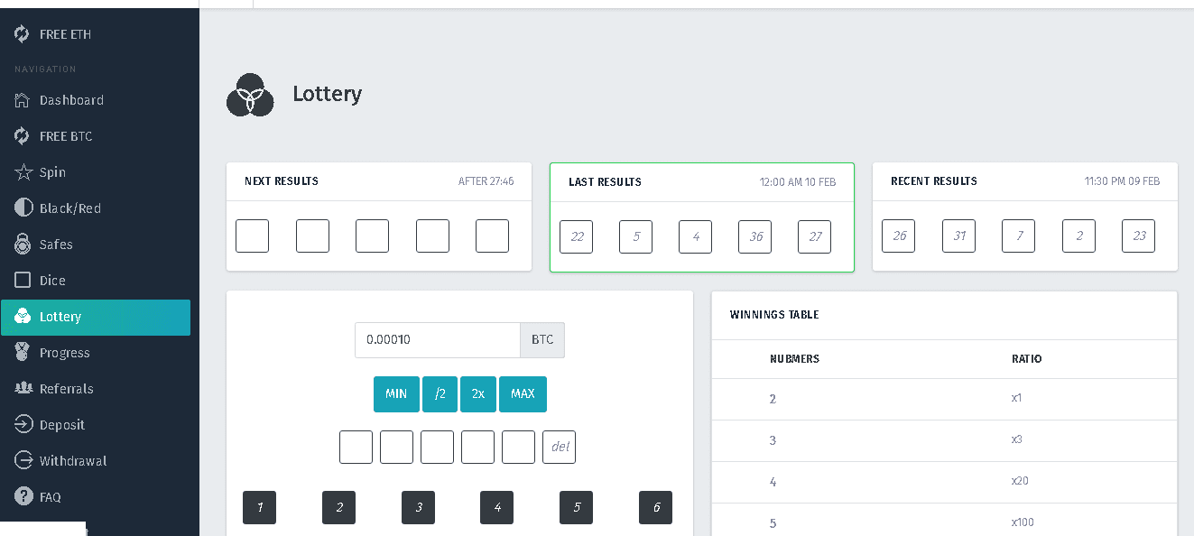The width and height of the screenshot is (1194, 536).
Task: Open the FREE BTC page
Action: [65, 136]
